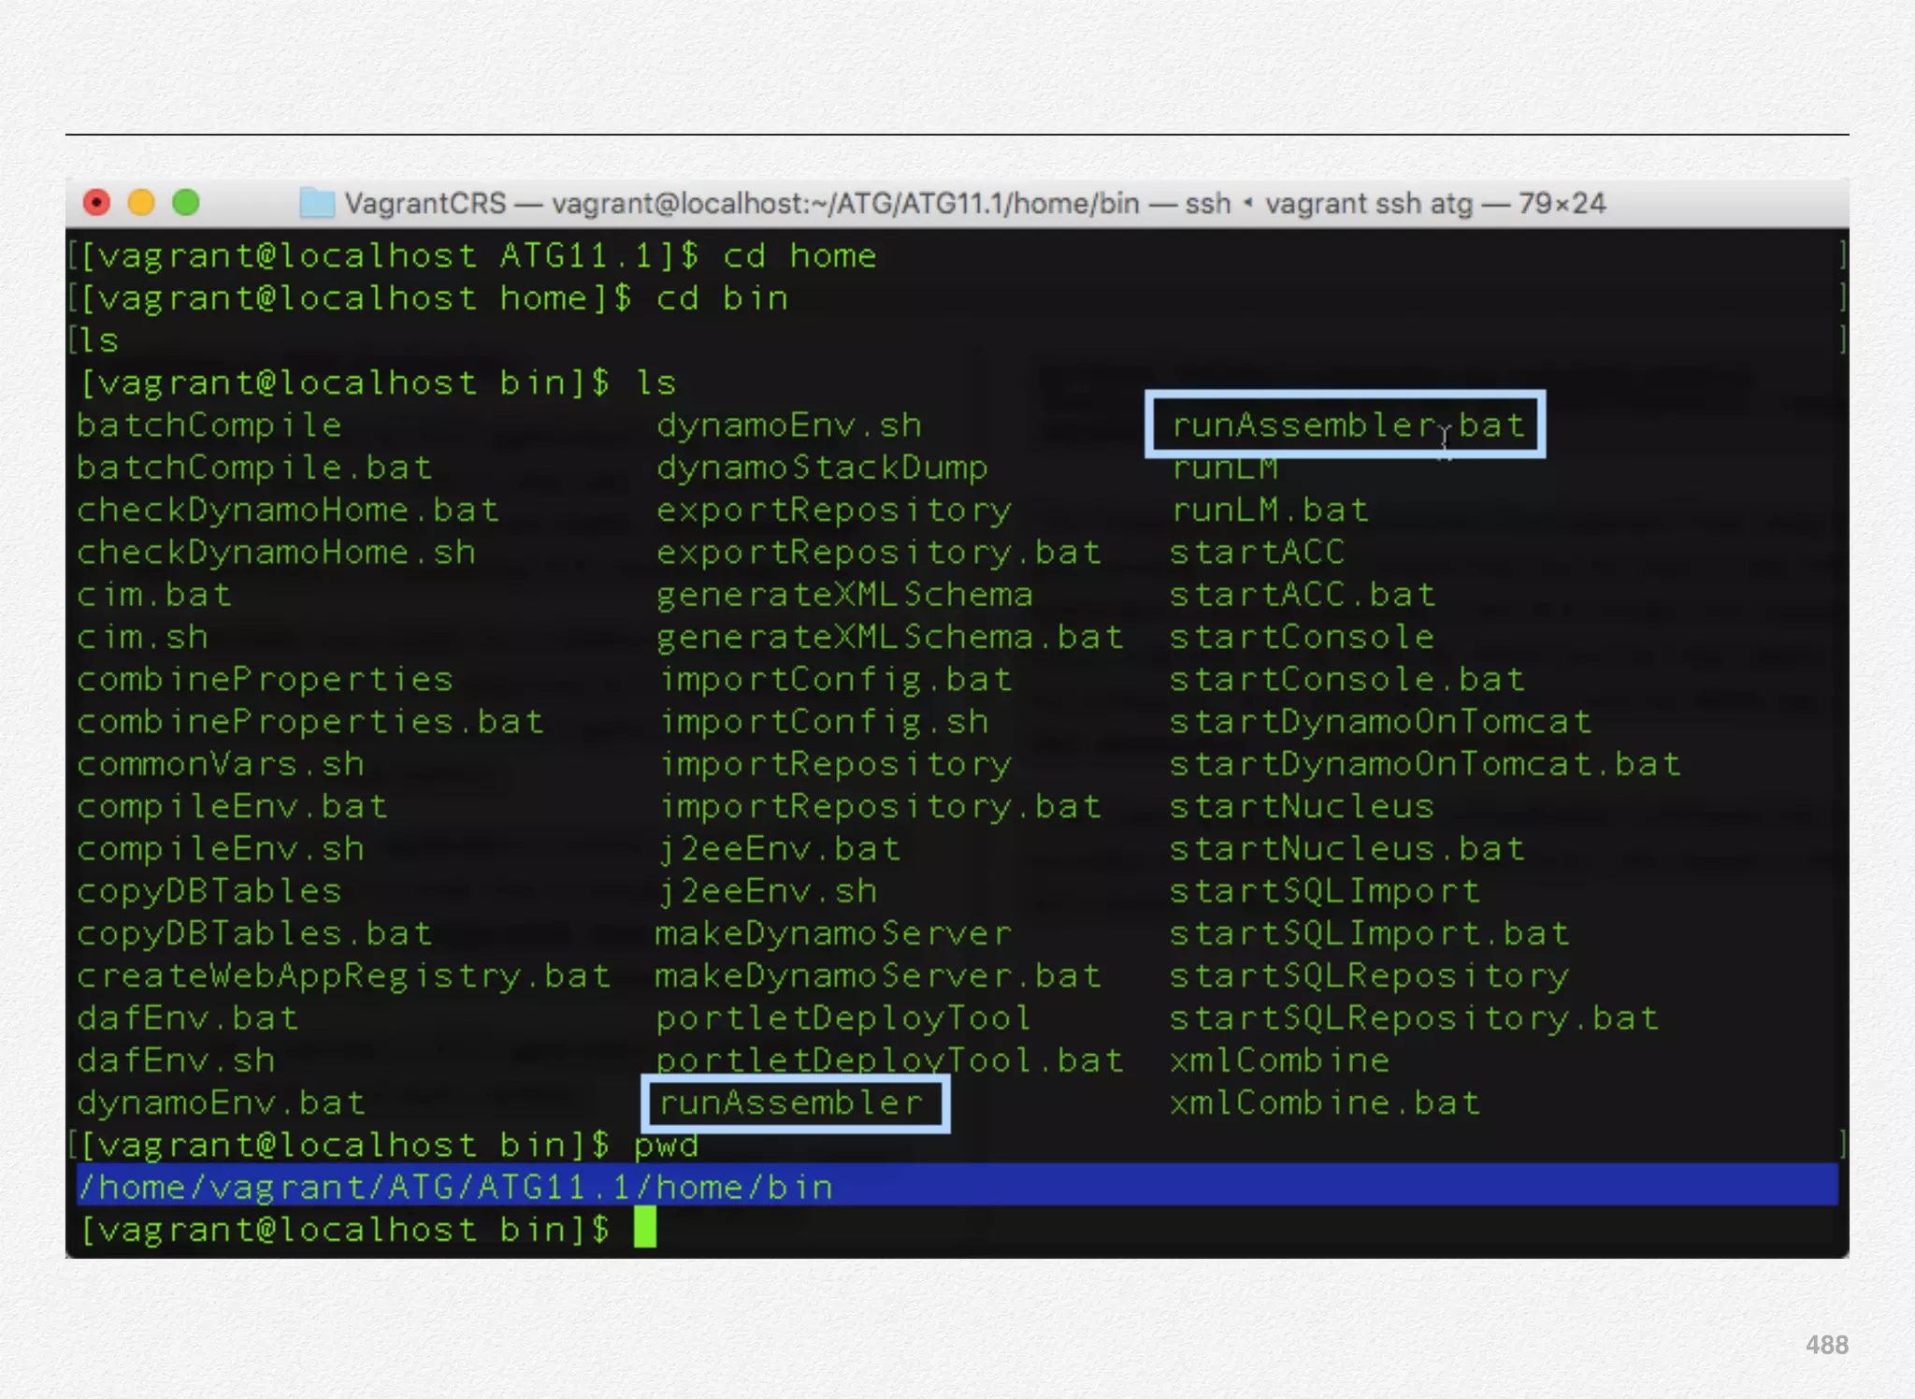
Task: Click page number 488
Action: 1826,1345
